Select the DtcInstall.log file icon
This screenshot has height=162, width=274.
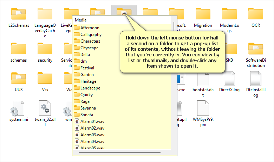[x=255, y=79]
